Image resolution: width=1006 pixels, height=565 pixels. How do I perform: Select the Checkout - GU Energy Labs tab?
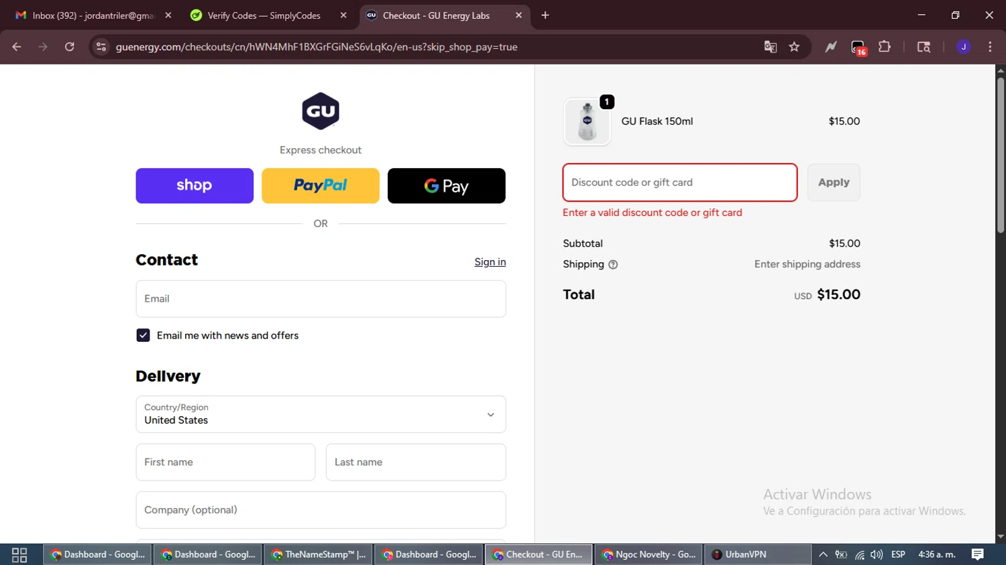(x=436, y=15)
